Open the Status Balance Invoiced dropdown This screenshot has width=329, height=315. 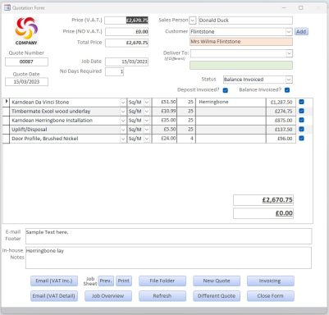(289, 80)
